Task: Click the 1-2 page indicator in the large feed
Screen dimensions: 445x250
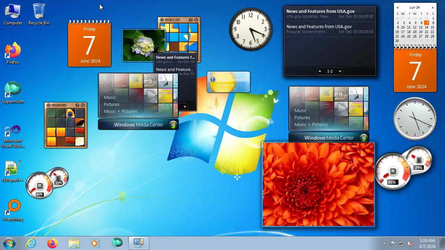Action: coord(330,71)
